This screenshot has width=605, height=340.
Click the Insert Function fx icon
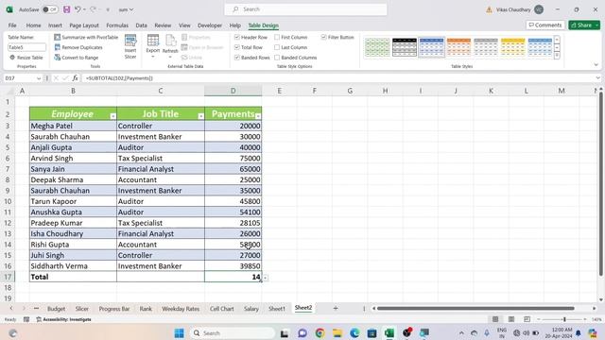76,77
